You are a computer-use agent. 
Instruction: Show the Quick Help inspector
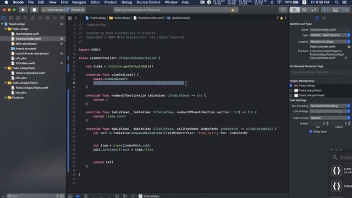324,18
